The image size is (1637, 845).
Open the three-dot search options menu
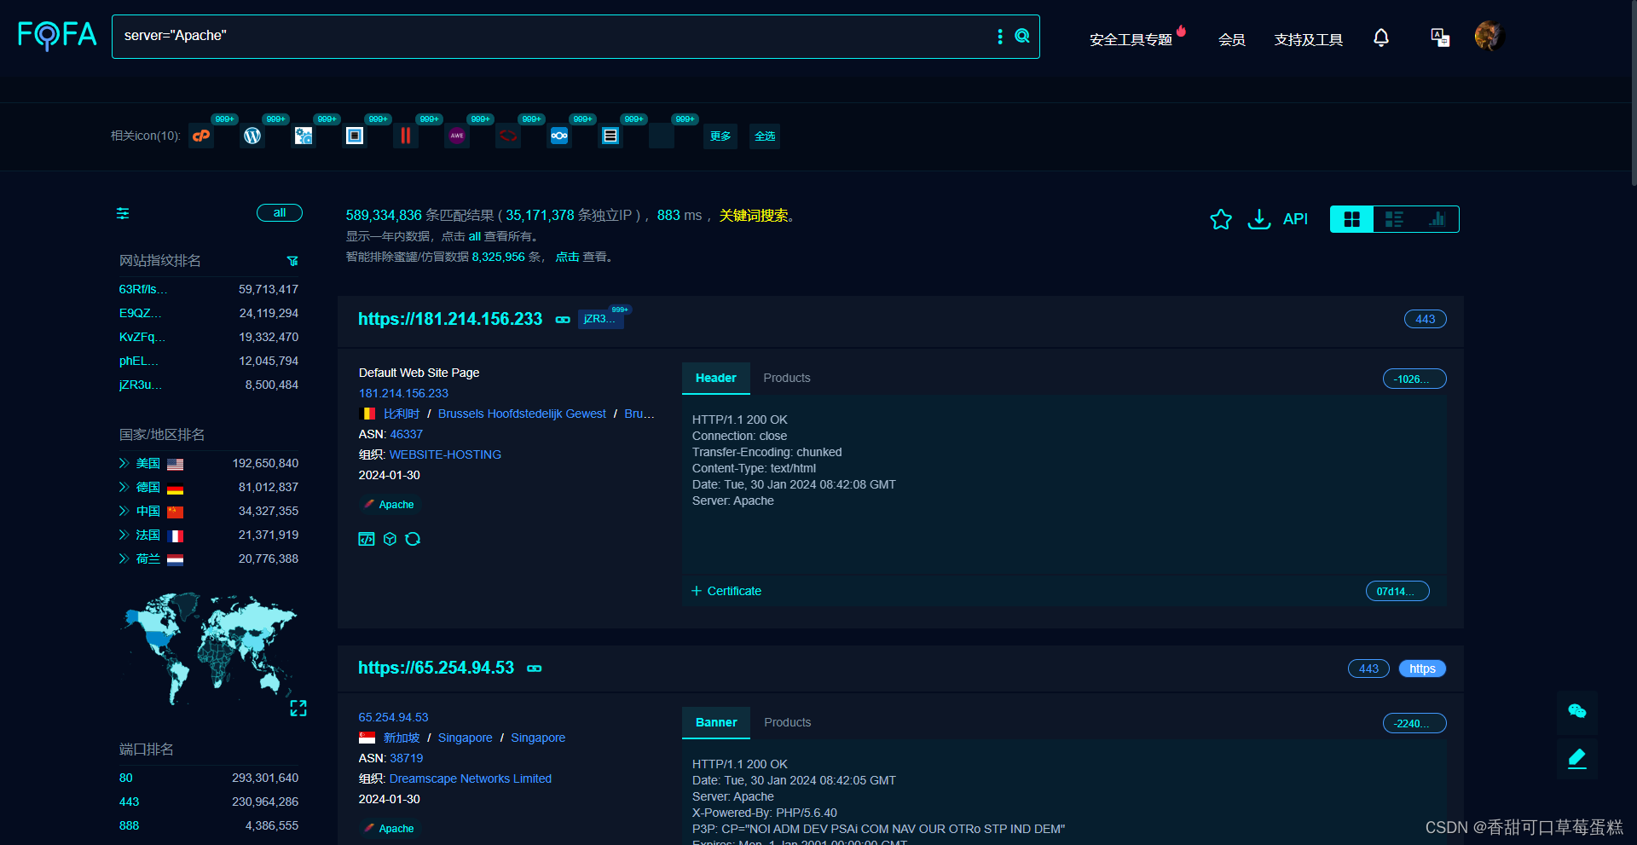(x=1000, y=36)
